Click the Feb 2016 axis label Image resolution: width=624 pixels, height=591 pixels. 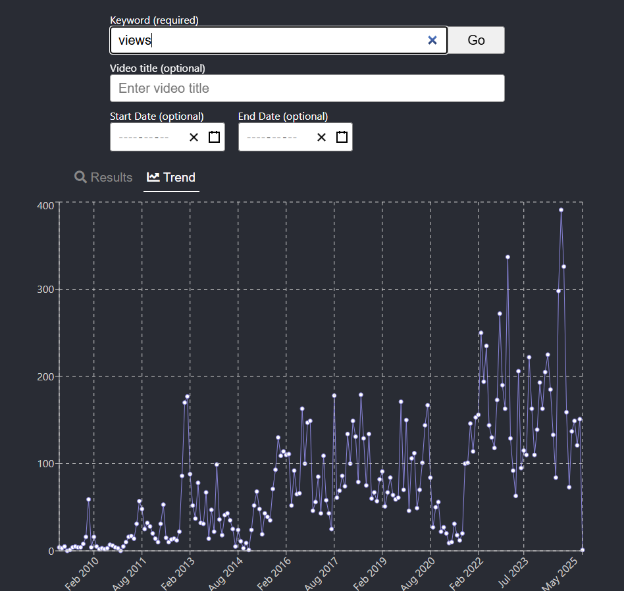click(x=274, y=573)
